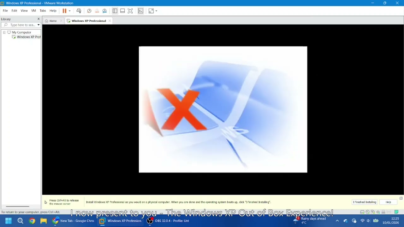Switch to OBS 32.0.4 taskbar window

click(168, 221)
